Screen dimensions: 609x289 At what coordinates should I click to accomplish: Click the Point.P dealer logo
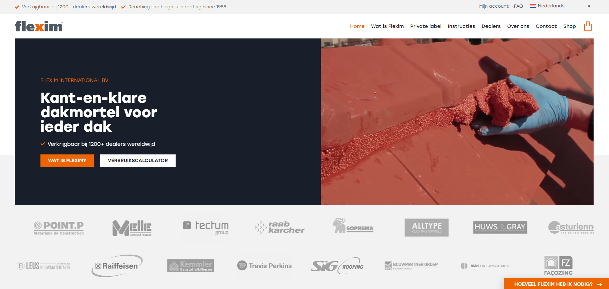[59, 228]
